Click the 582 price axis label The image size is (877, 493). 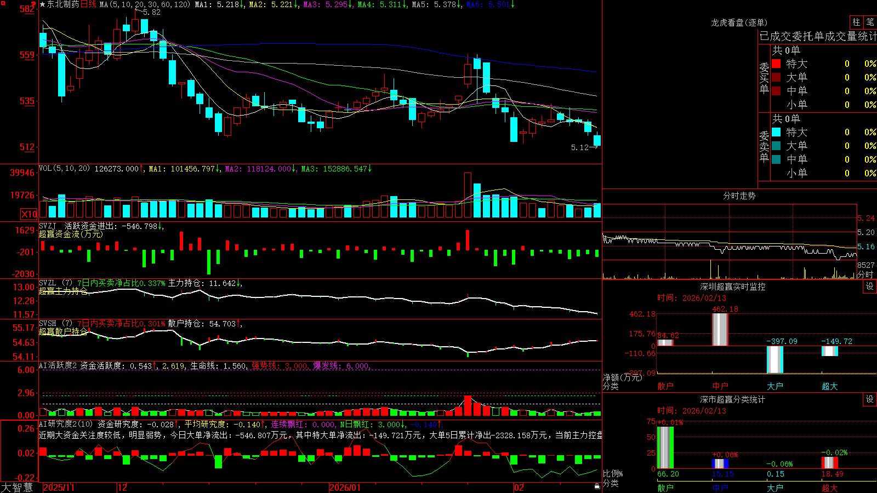click(27, 9)
